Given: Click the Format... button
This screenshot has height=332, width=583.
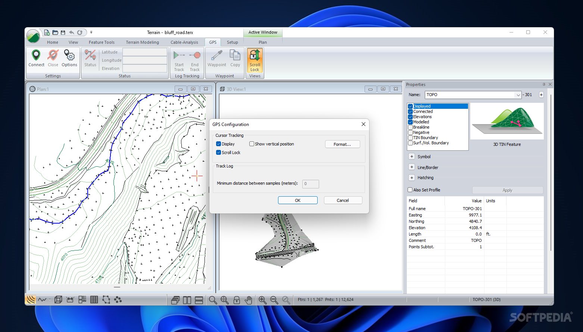Looking at the screenshot, I should pos(342,144).
